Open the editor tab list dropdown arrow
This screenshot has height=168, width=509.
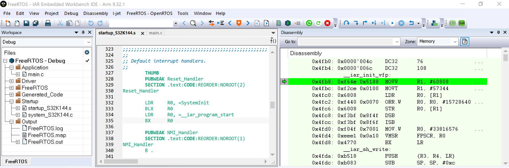(x=273, y=33)
